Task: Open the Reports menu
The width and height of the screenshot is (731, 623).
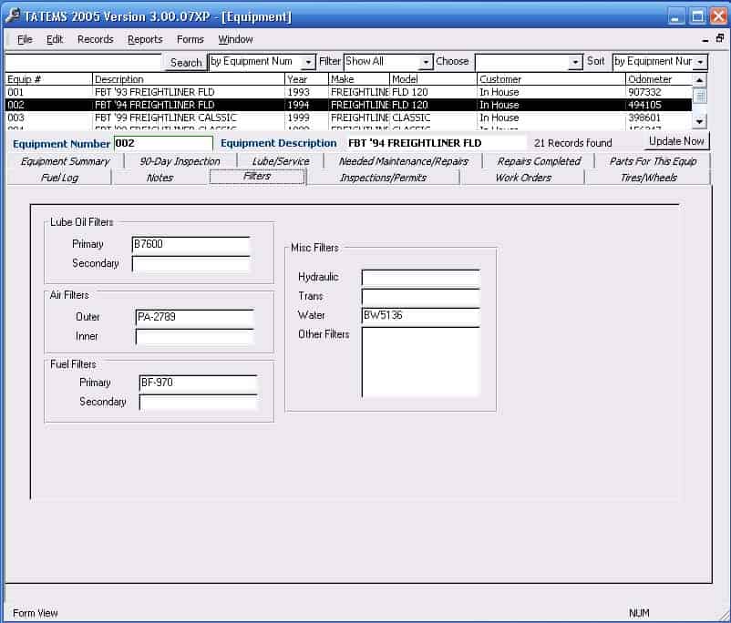Action: coord(145,39)
